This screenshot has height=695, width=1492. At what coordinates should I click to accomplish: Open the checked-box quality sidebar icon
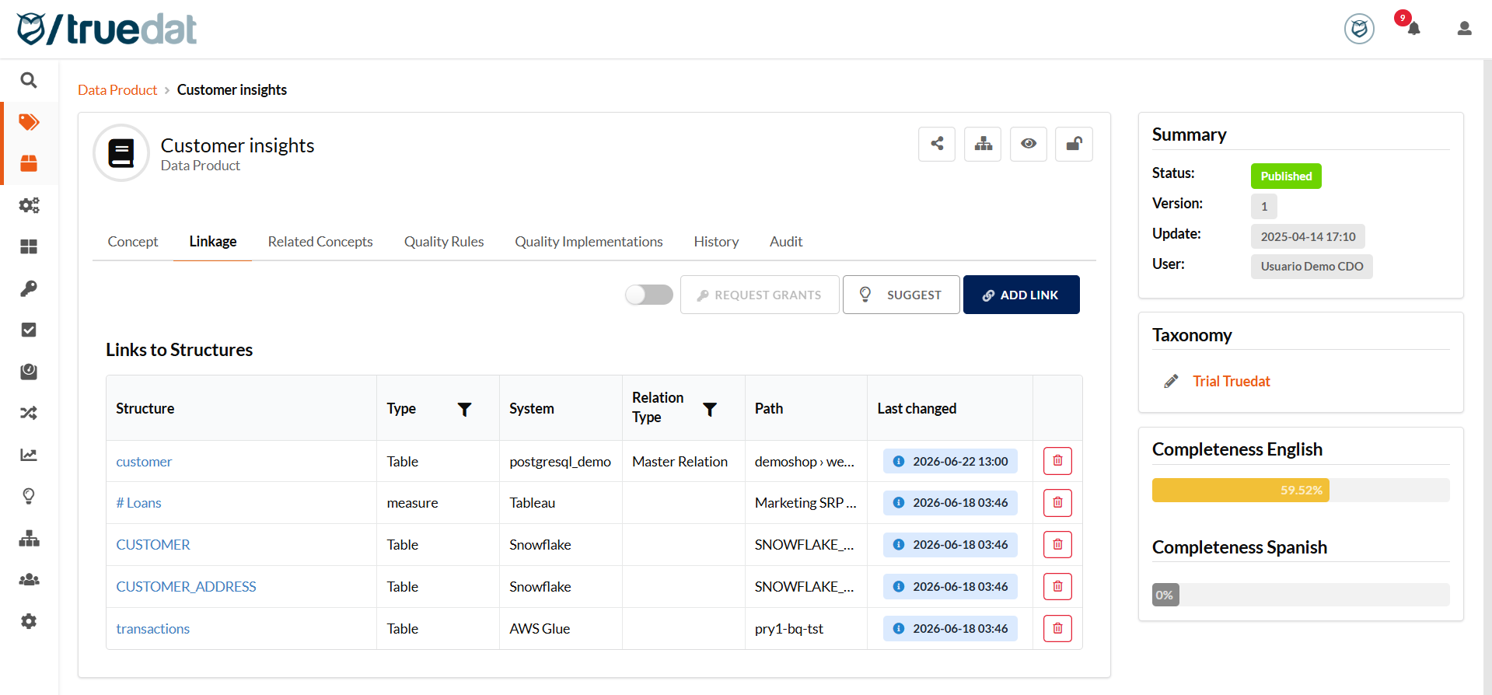click(x=29, y=330)
